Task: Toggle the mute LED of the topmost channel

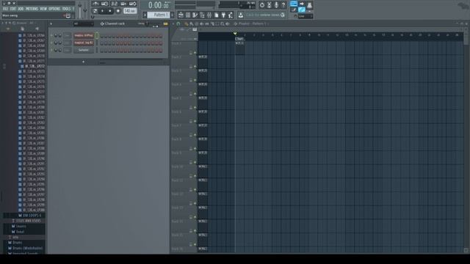Action: [51, 35]
